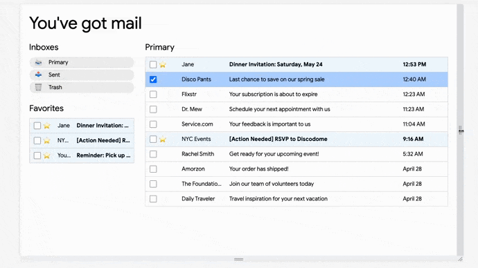This screenshot has height=268, width=478.
Task: Open Your subscription is about to expire
Action: click(x=273, y=94)
